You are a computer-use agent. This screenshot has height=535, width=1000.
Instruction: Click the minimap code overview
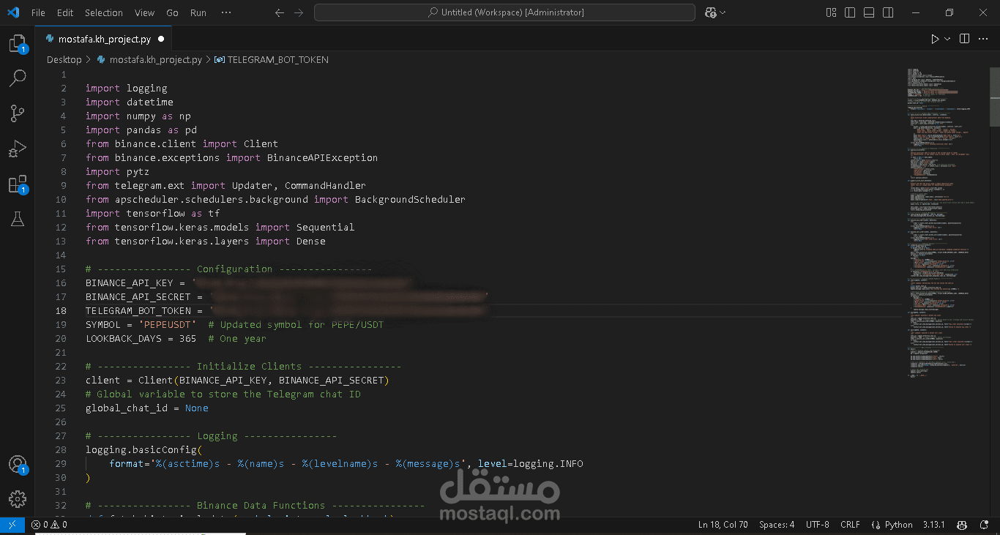pyautogui.click(x=944, y=223)
